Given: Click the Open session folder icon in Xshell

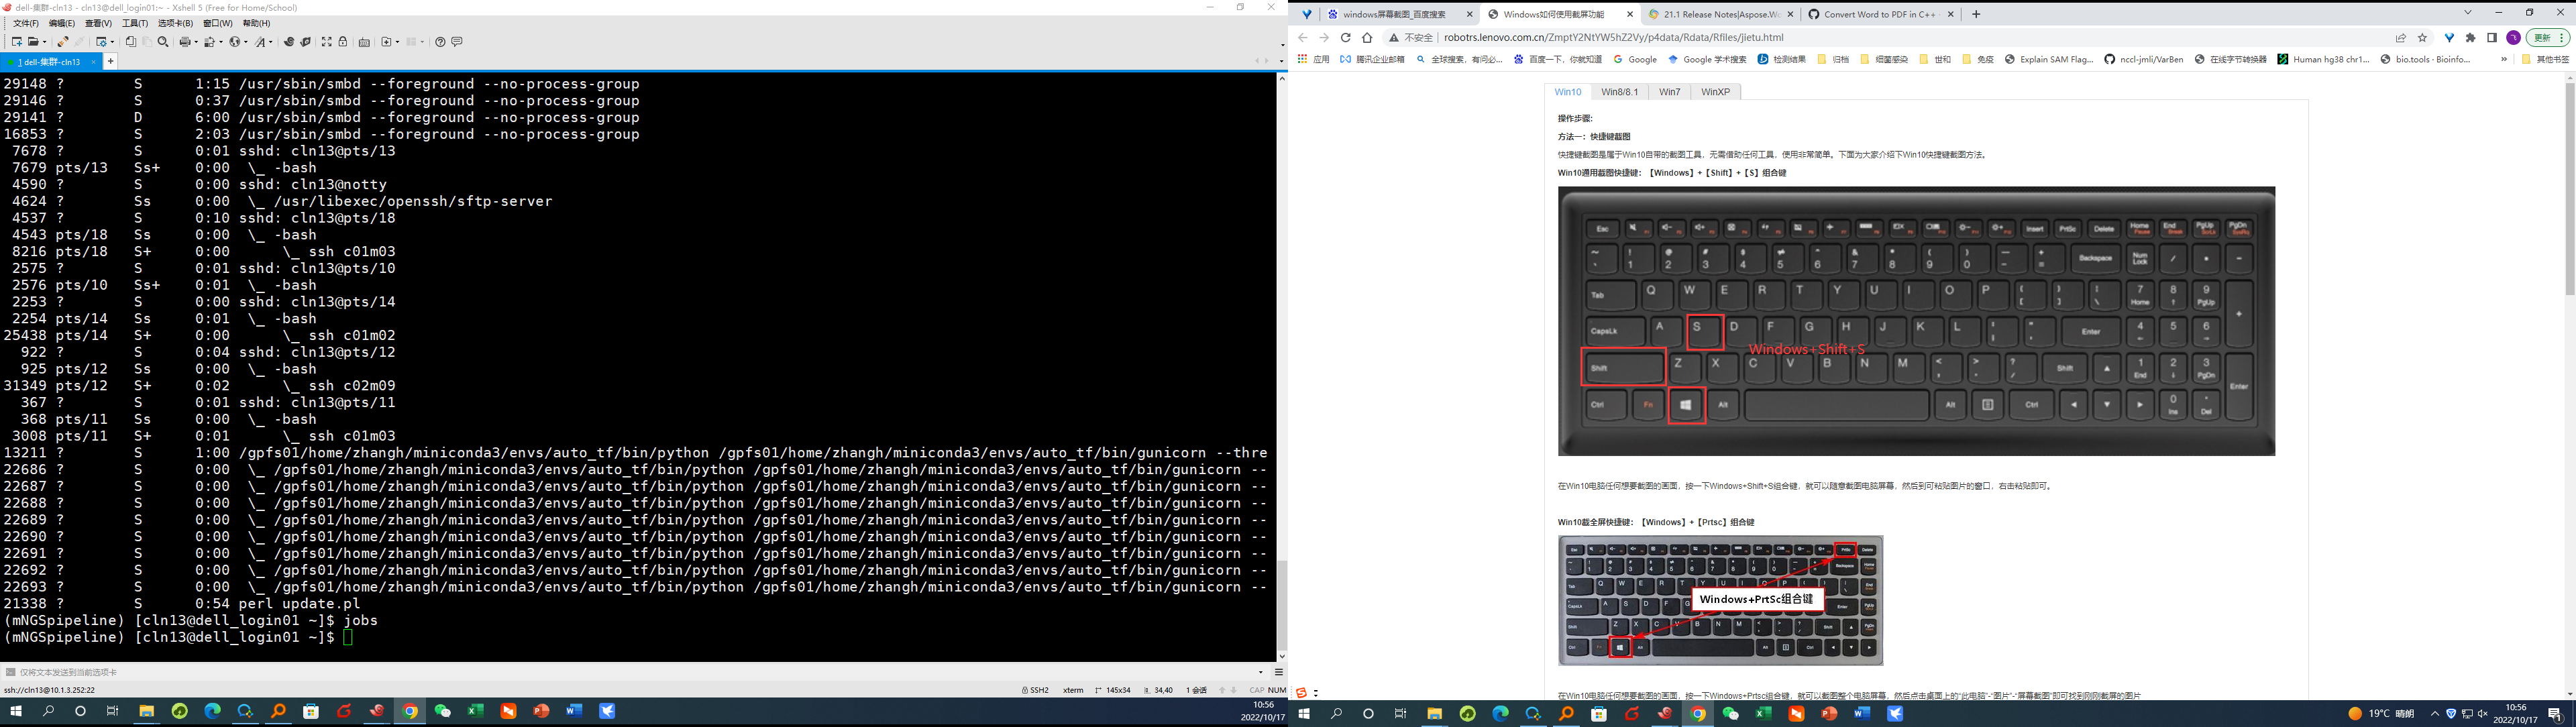Looking at the screenshot, I should point(33,42).
